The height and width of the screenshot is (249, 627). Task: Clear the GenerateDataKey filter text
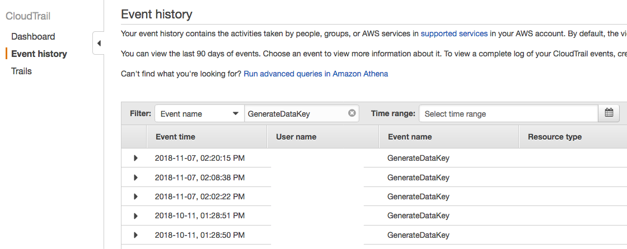pyautogui.click(x=352, y=113)
